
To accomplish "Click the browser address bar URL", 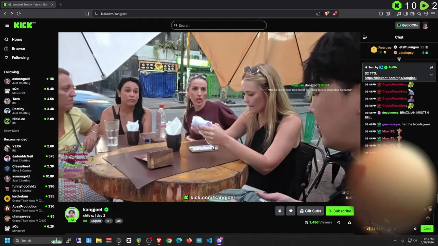I will pos(114,14).
